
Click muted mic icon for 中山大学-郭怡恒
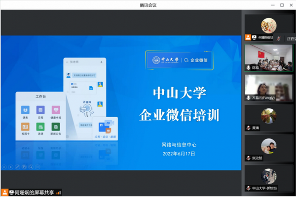(248, 188)
